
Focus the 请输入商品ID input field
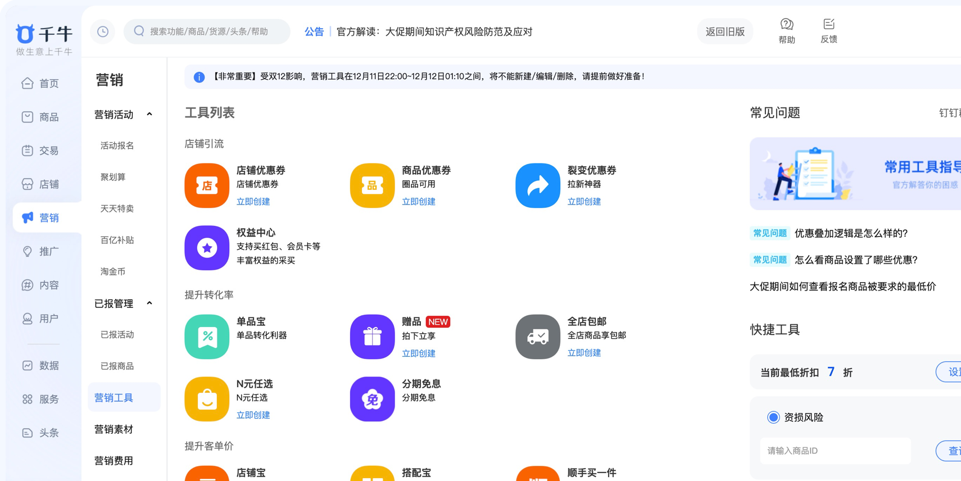point(836,451)
